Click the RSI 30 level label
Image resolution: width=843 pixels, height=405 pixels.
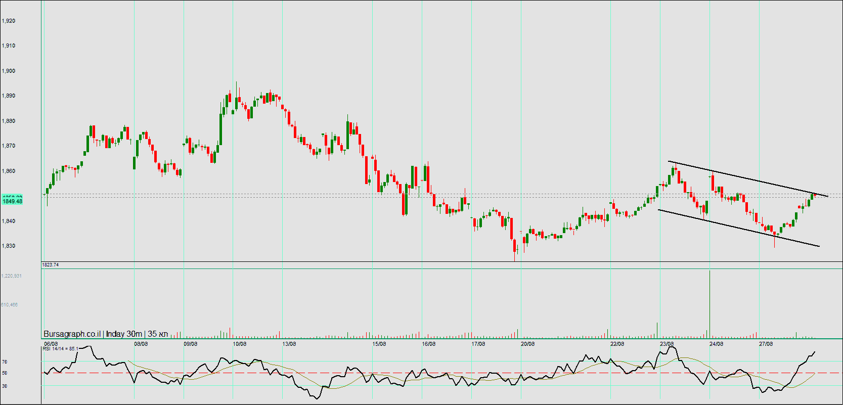click(x=5, y=386)
